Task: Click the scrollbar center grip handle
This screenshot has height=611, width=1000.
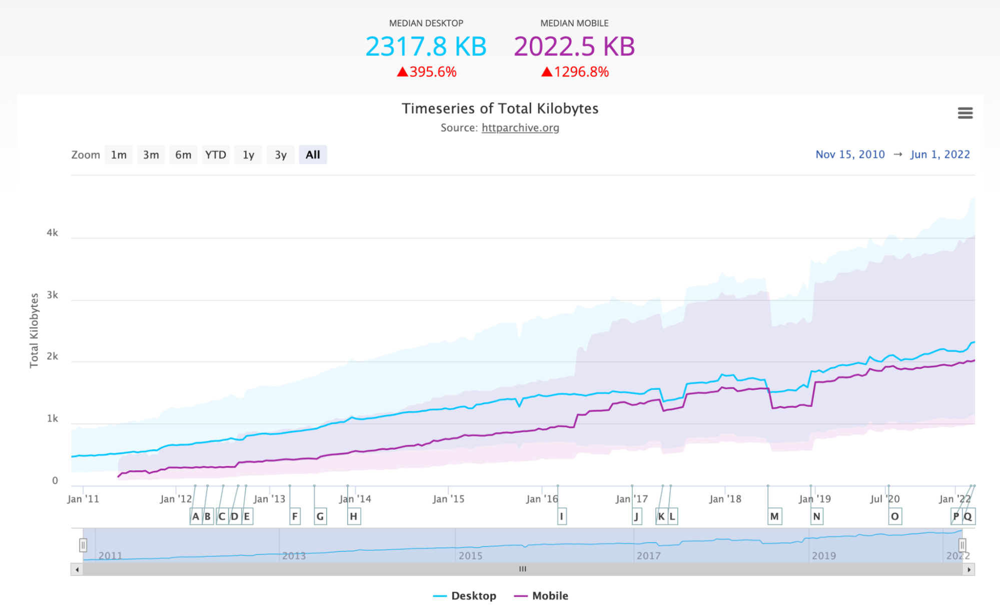Action: coord(523,569)
